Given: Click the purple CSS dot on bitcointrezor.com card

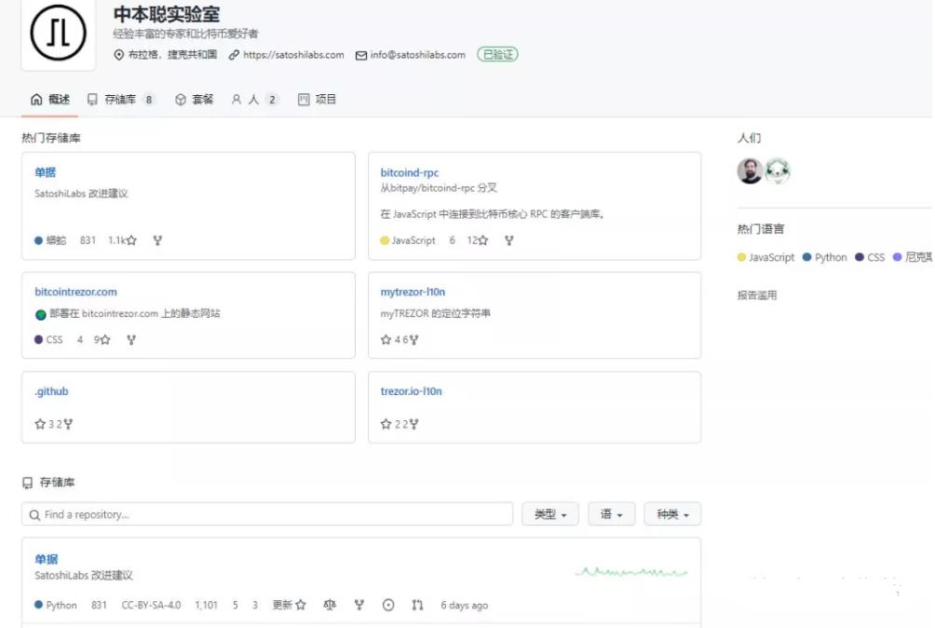Looking at the screenshot, I should point(39,340).
